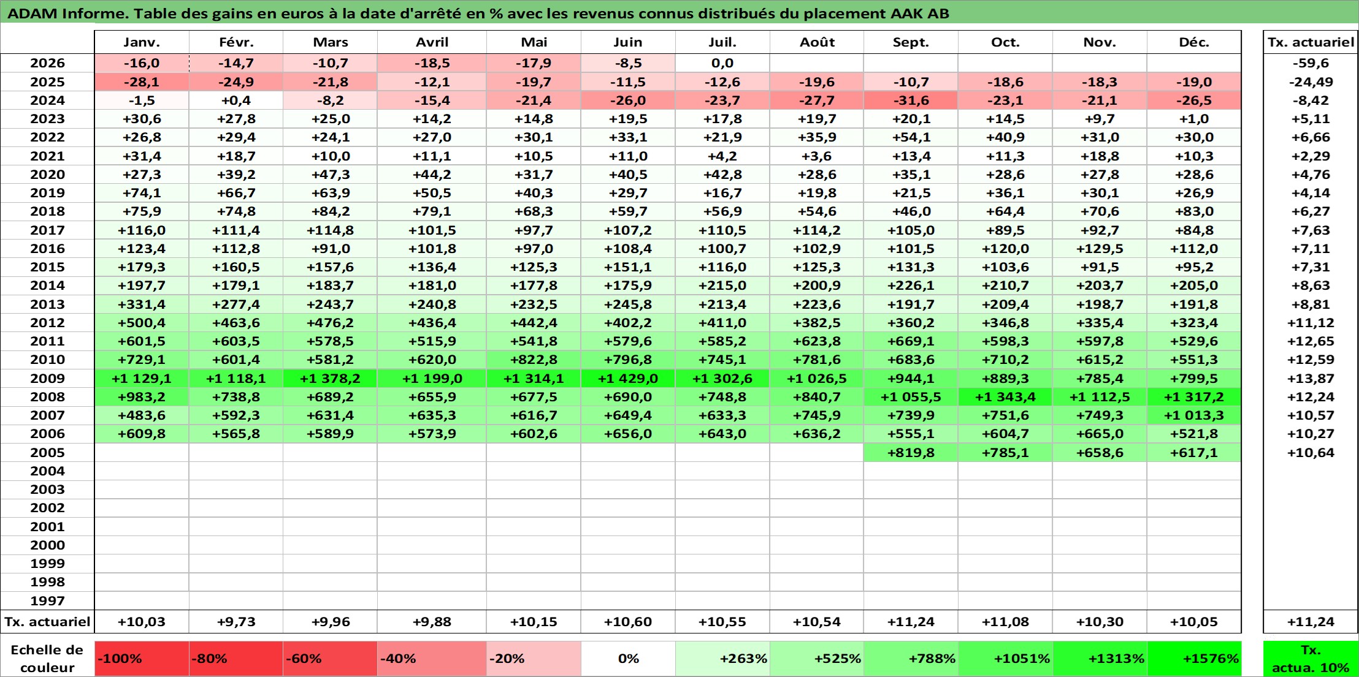Select the 2026 Juil. cell showing 0,0
Screen dimensions: 1359x677
722,63
